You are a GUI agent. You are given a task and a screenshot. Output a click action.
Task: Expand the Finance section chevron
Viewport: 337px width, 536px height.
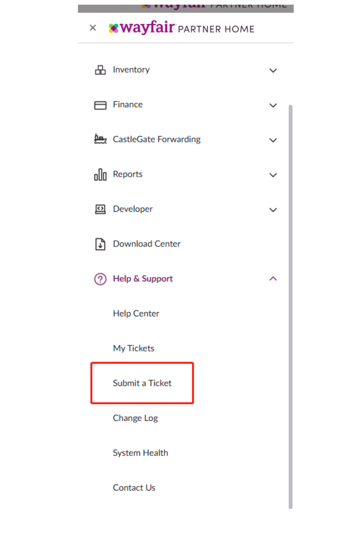tap(273, 105)
